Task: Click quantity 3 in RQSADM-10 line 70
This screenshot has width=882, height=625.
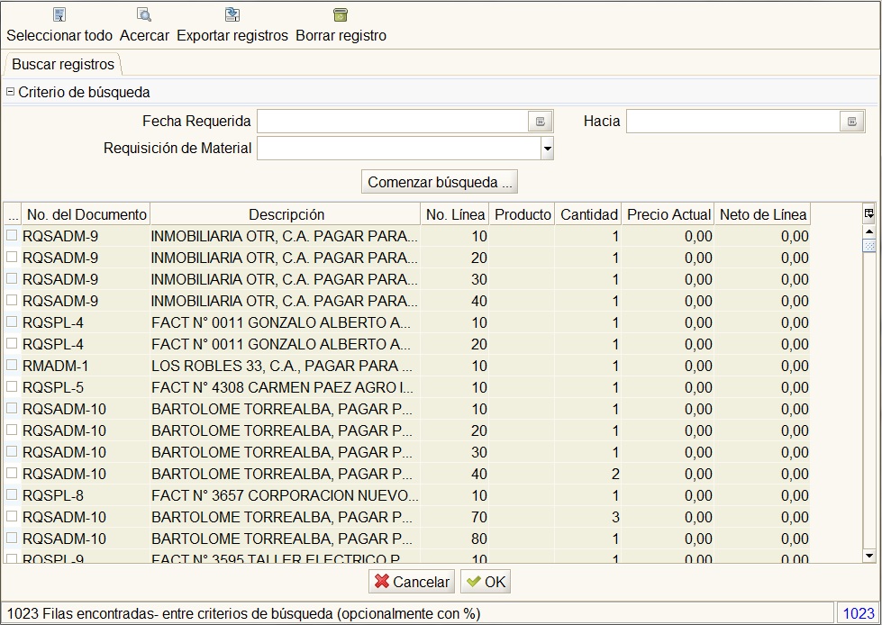Action: 588,517
